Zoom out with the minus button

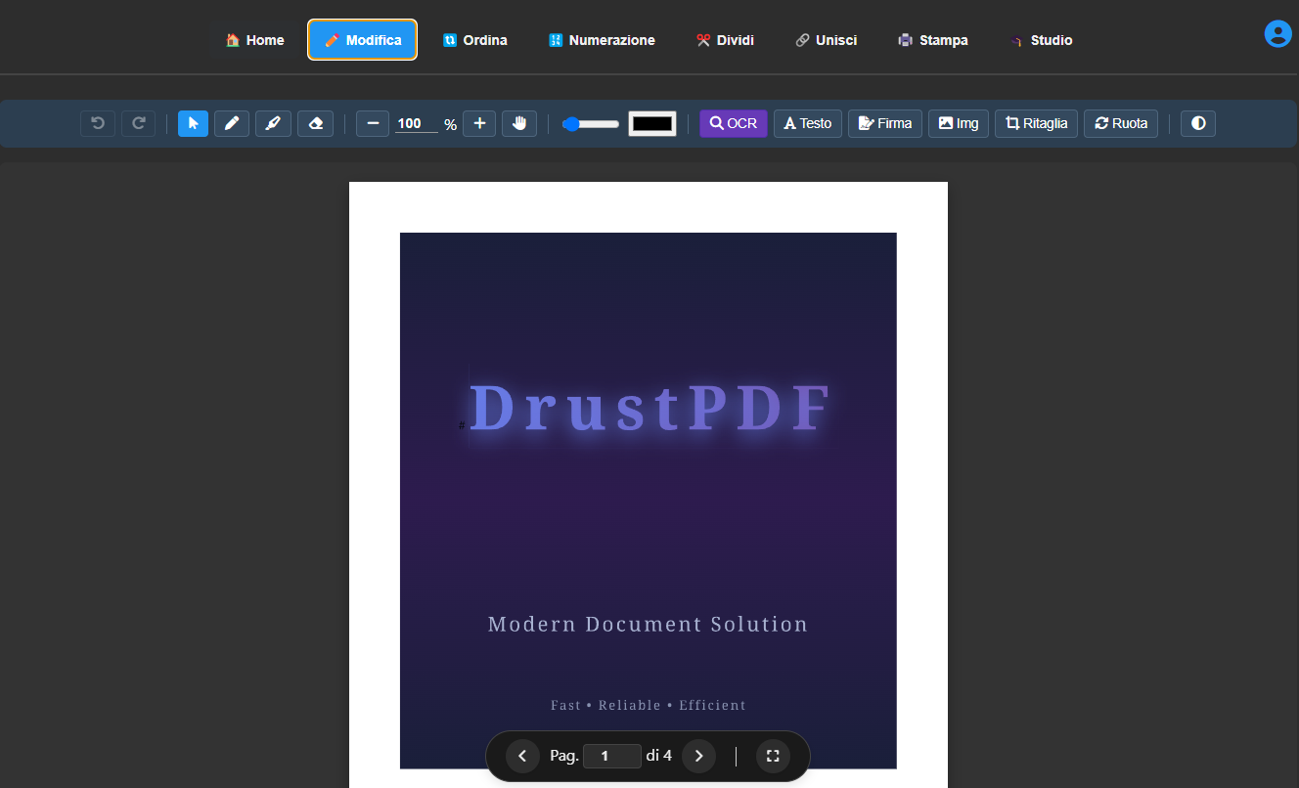(373, 123)
